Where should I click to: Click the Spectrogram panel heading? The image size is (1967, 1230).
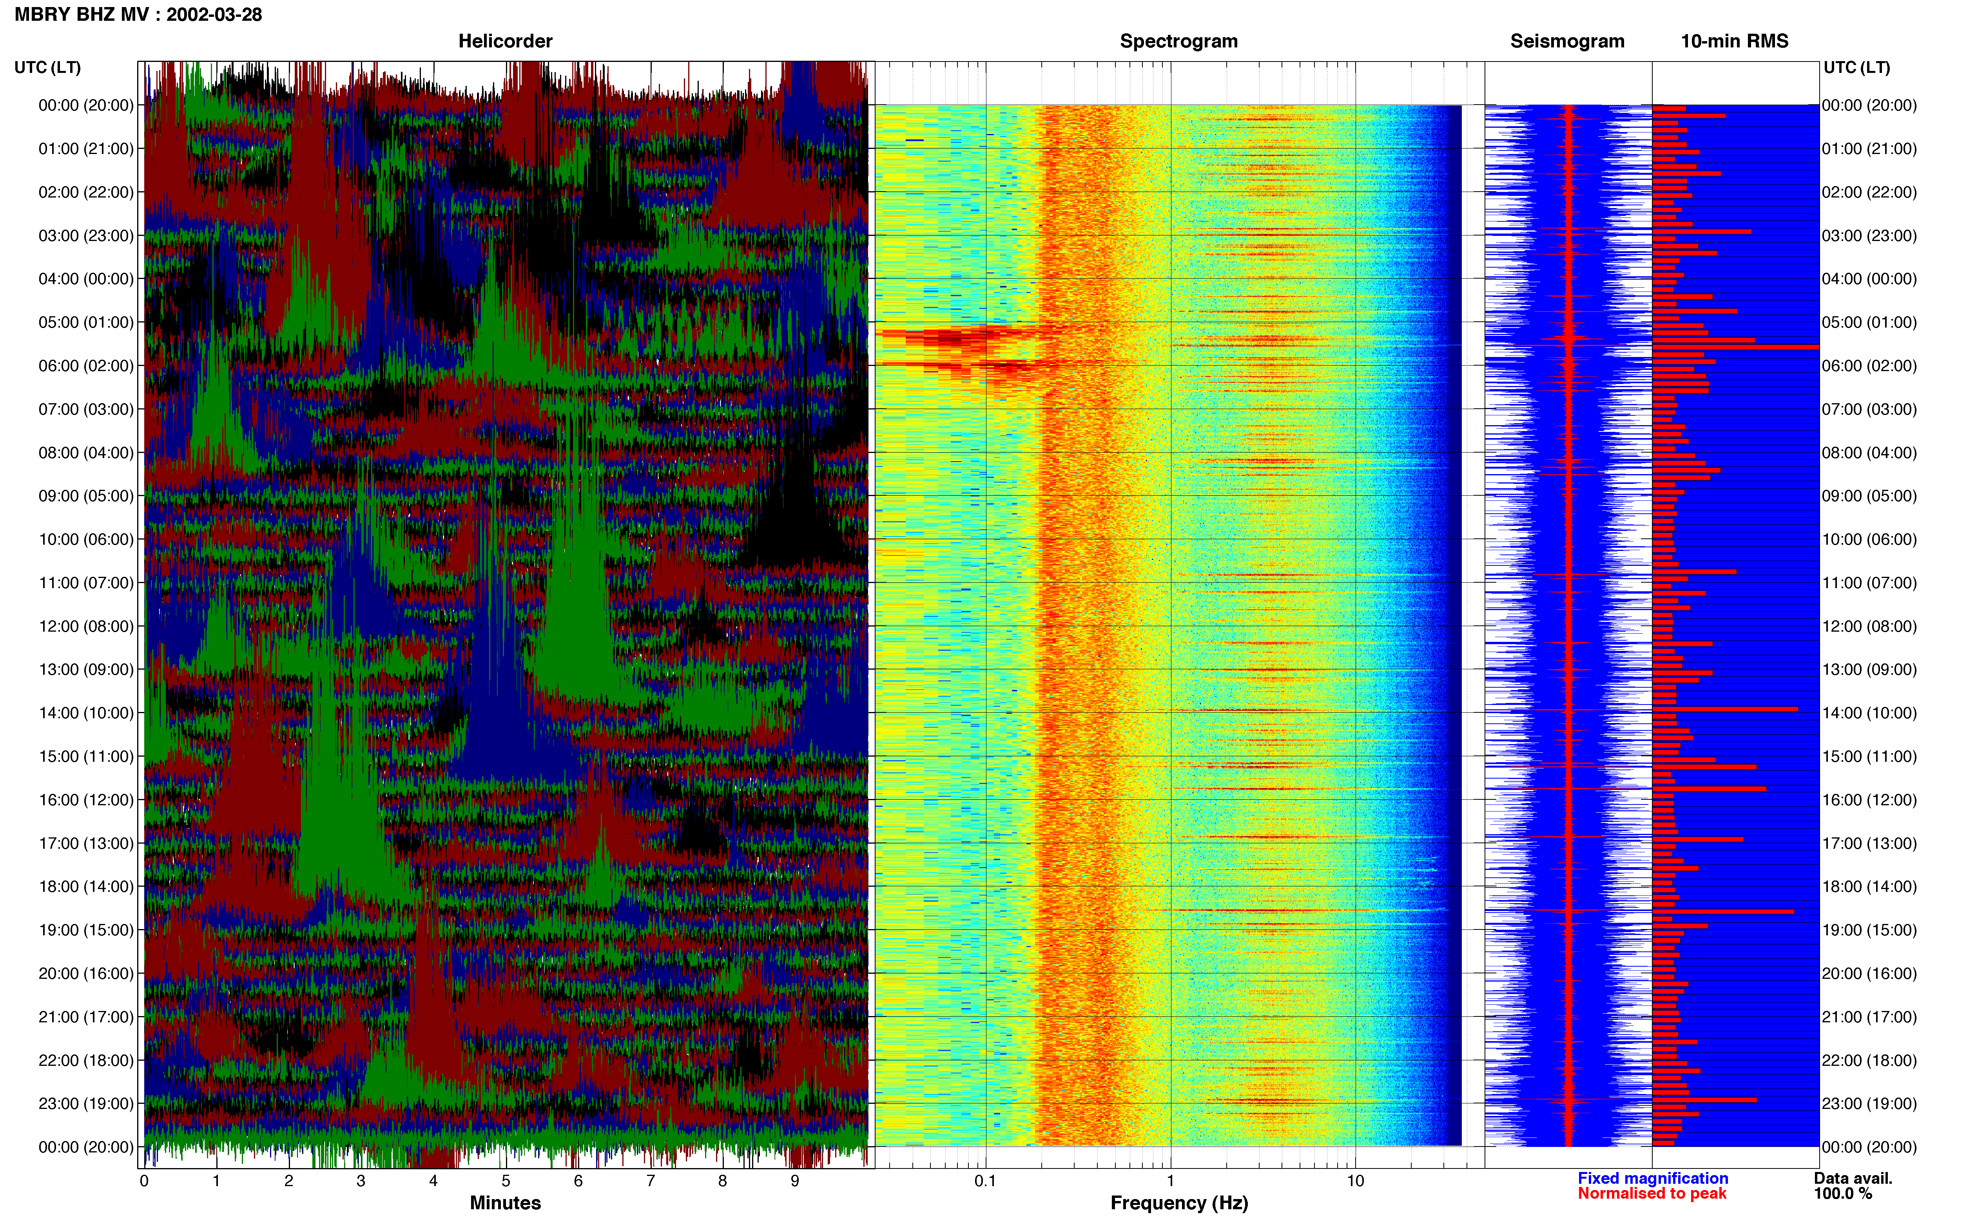[x=1179, y=41]
